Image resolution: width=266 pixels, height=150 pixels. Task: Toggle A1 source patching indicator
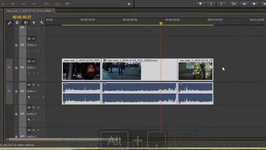pyautogui.click(x=9, y=91)
